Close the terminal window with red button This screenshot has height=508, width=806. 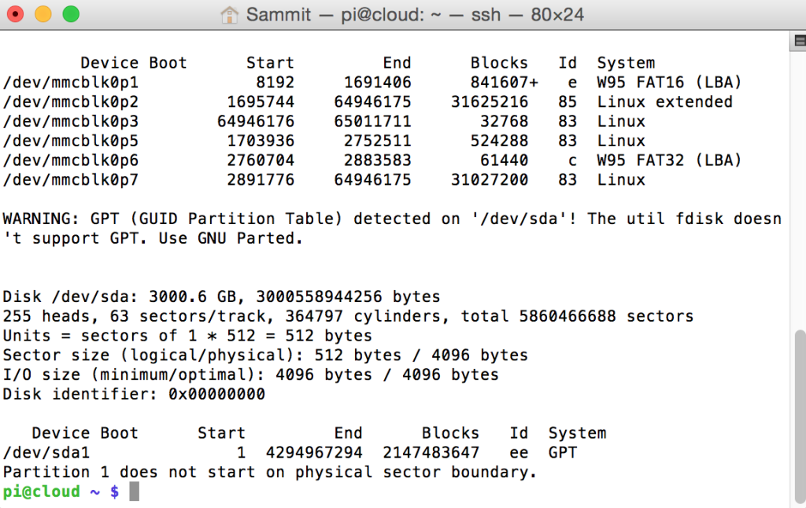16,14
